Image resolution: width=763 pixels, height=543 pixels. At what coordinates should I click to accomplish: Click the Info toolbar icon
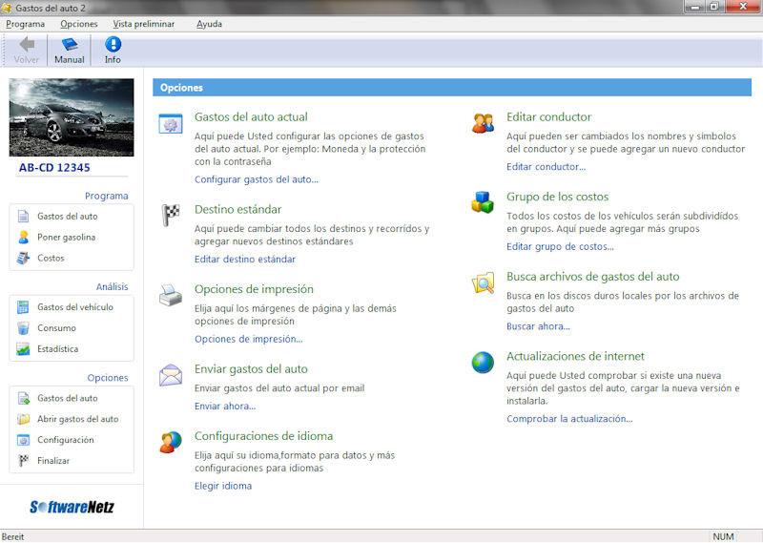113,44
